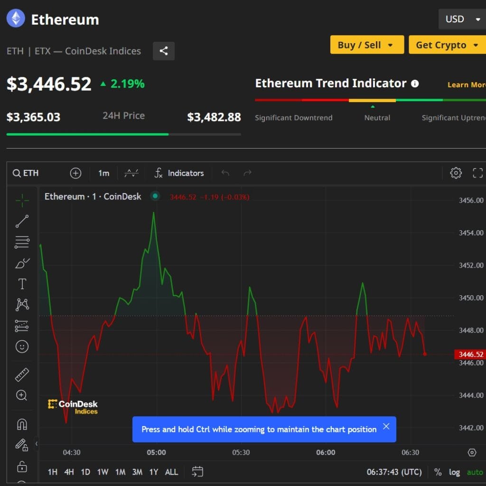
Task: Open the Indicators menu
Action: click(x=179, y=173)
